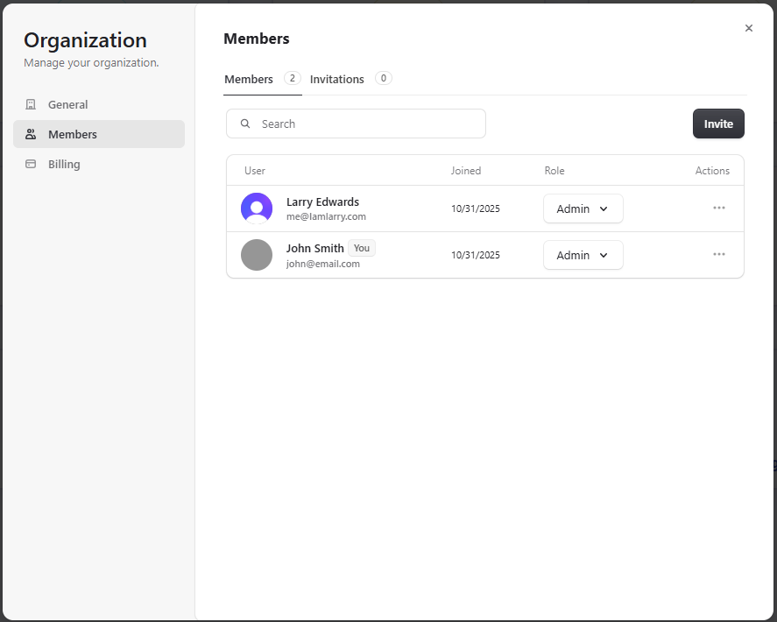Viewport: 777px width, 622px height.
Task: Close the organization dialog with the X icon
Action: 748,28
